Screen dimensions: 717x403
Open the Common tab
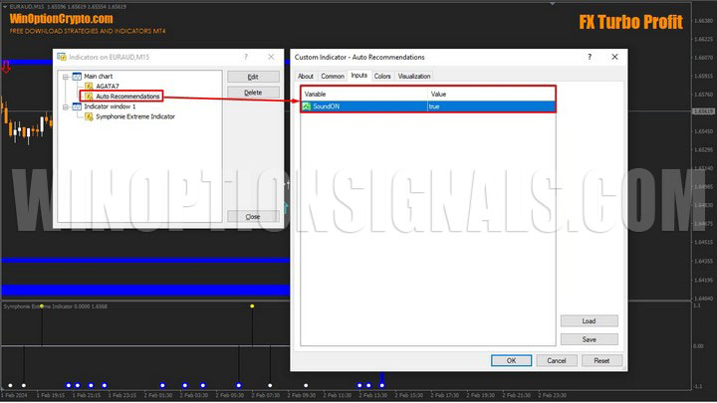(x=333, y=76)
